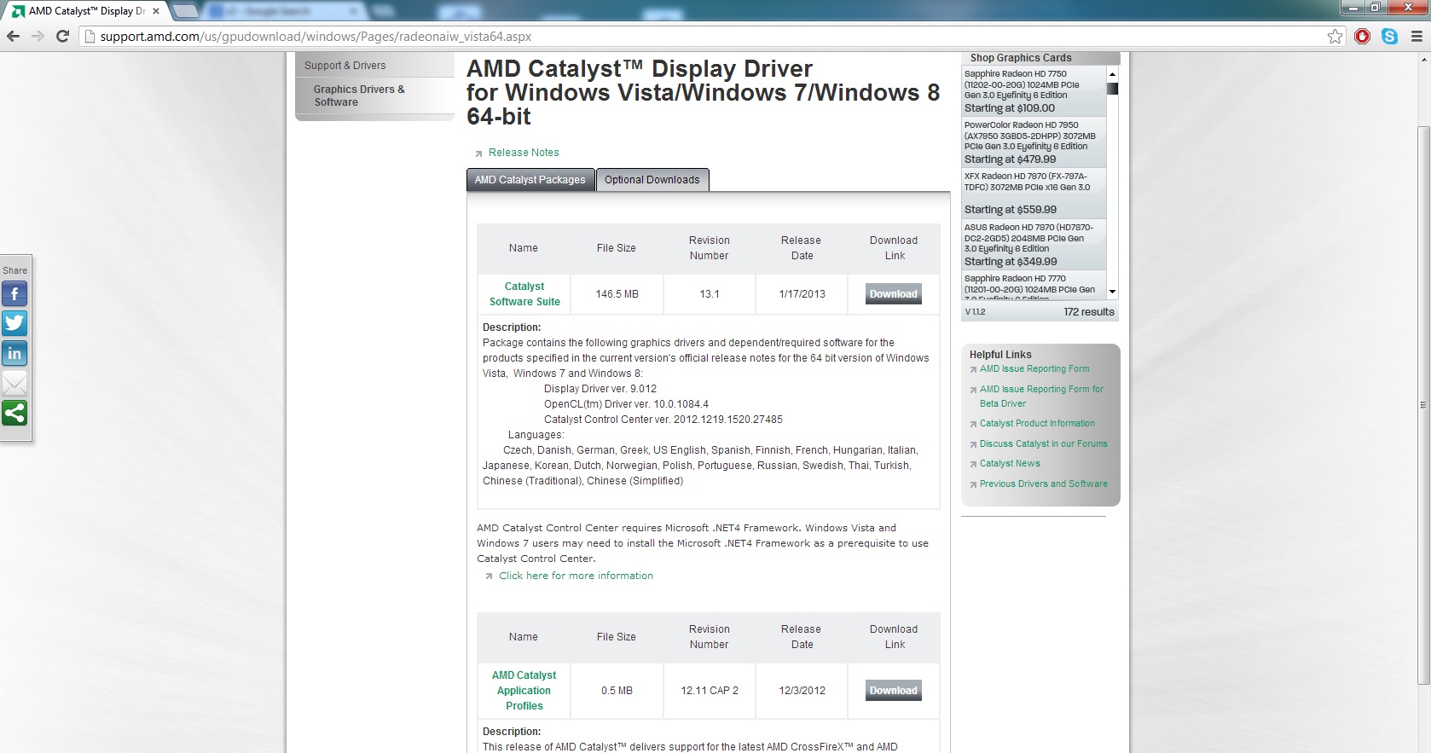Select Sapphire Radeon HD 7770 listing
Viewport: 1431px width, 753px height.
tap(1034, 285)
